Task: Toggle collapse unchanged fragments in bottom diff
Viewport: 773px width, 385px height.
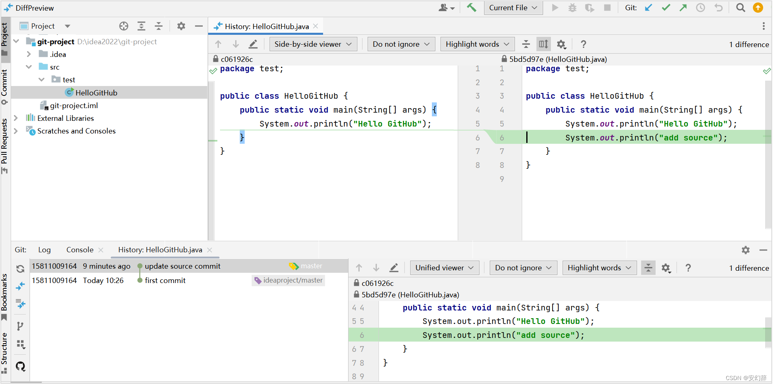Action: (648, 268)
